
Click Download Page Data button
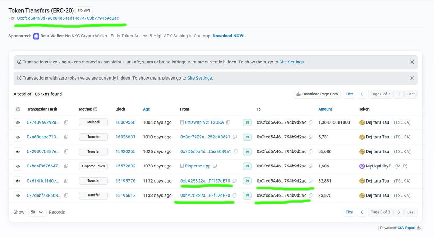coord(317,94)
